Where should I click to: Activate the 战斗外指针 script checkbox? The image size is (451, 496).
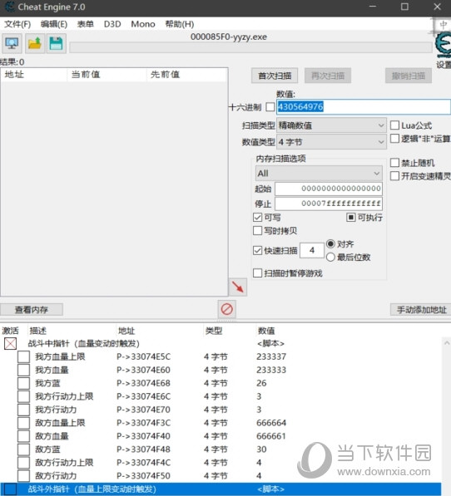coord(11,489)
